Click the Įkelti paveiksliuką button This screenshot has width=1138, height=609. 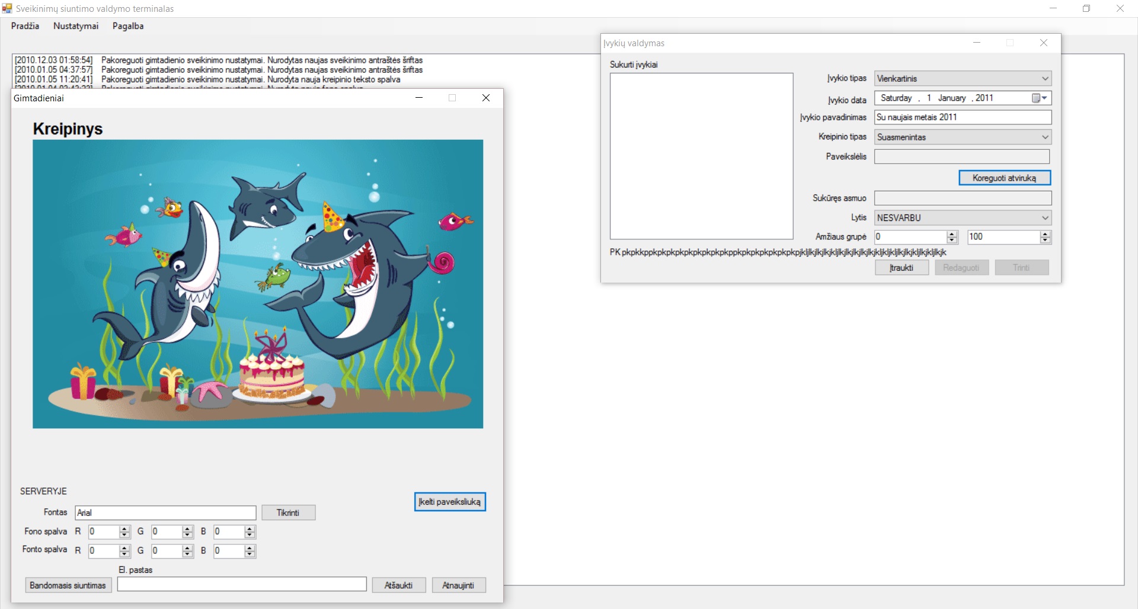pos(450,502)
